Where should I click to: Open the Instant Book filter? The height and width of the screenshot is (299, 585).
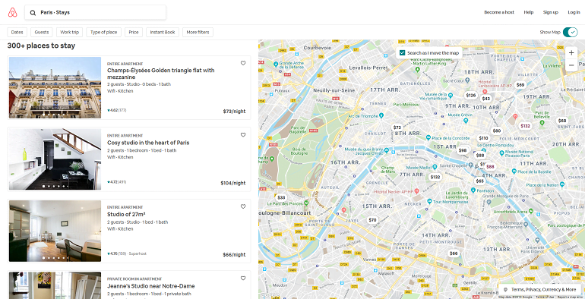pos(163,32)
